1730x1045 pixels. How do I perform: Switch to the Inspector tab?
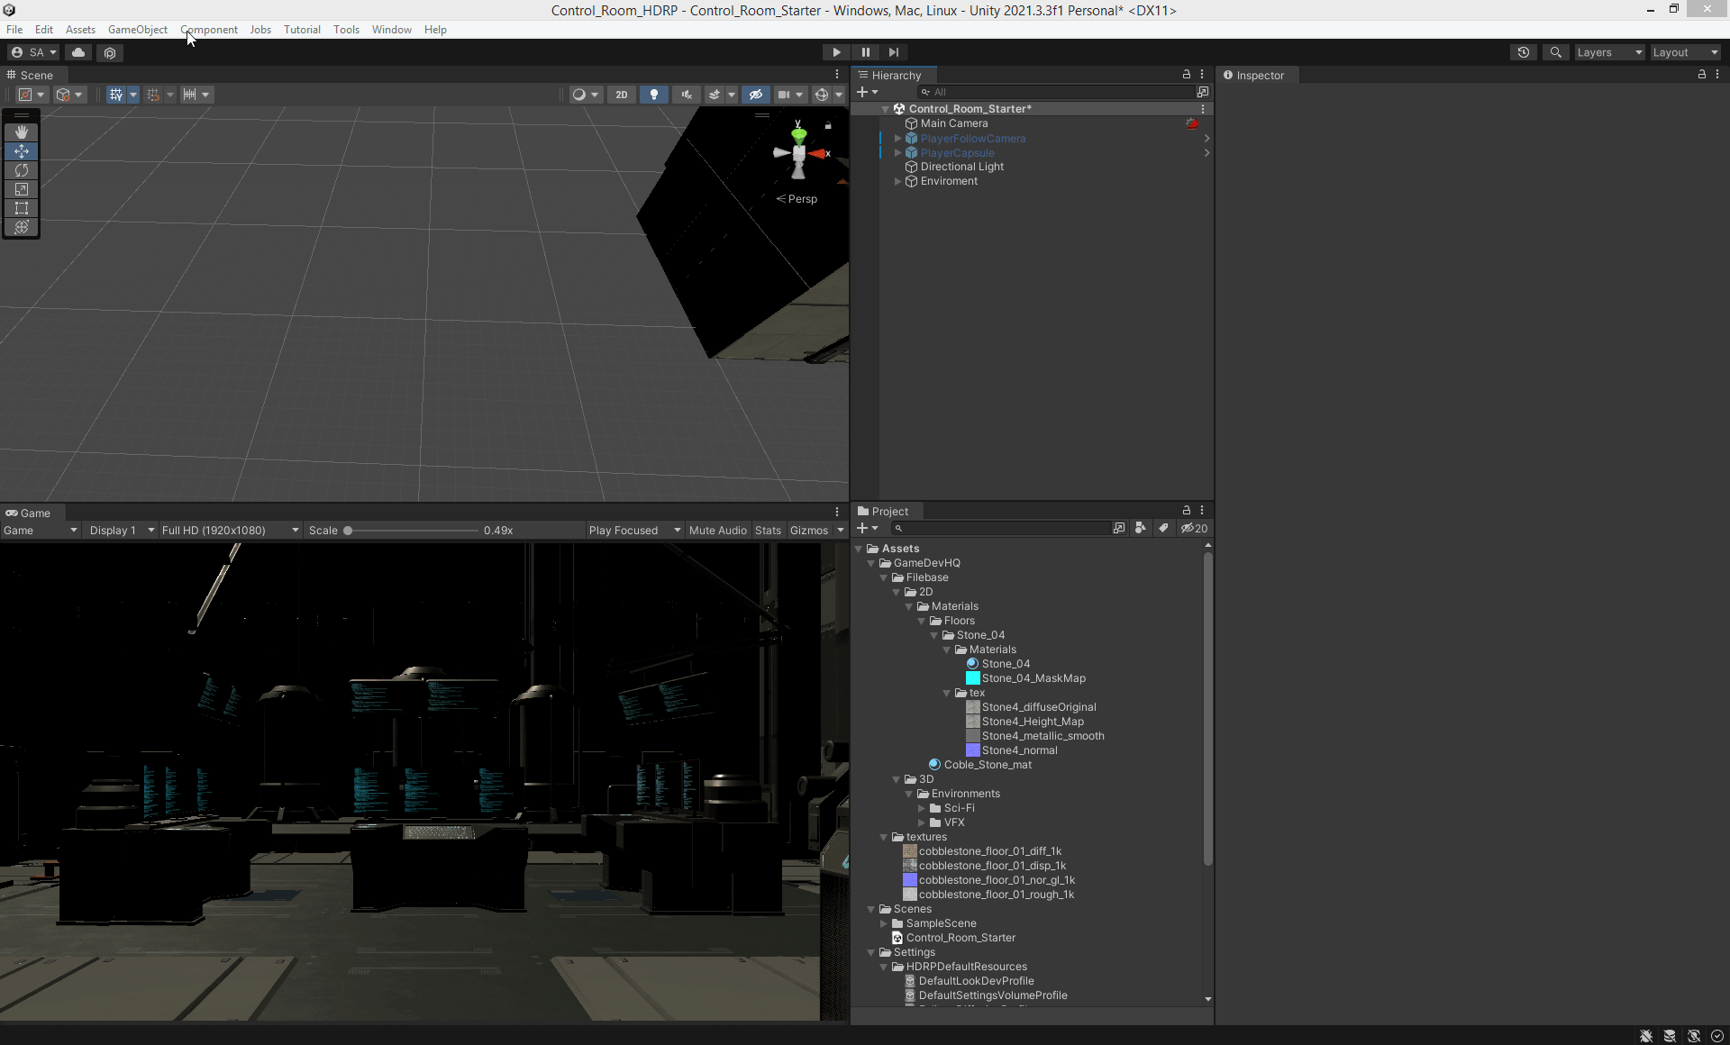1259,76
